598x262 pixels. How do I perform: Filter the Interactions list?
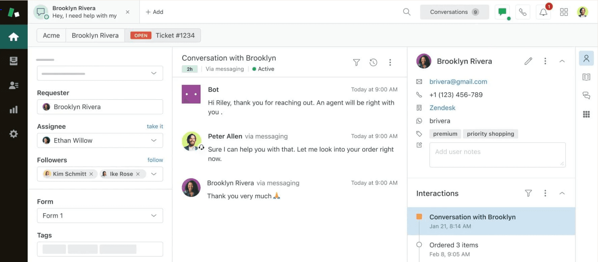528,193
